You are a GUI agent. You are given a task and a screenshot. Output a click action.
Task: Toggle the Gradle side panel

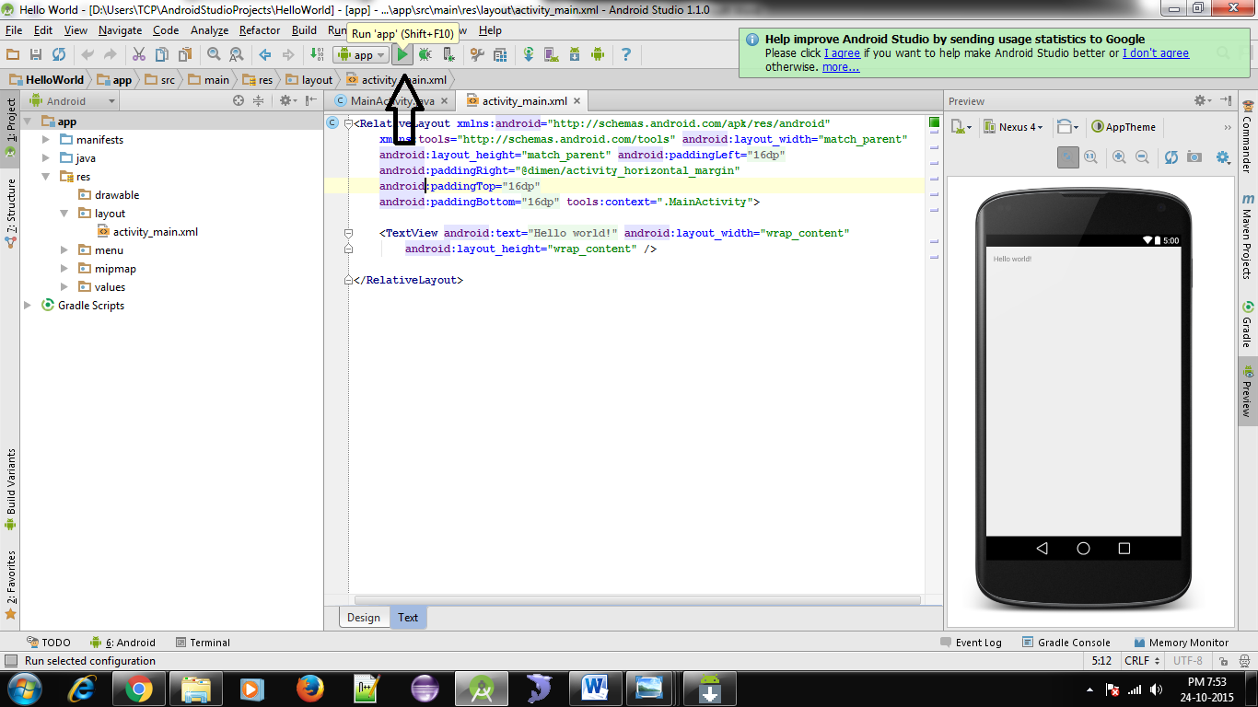(1248, 325)
